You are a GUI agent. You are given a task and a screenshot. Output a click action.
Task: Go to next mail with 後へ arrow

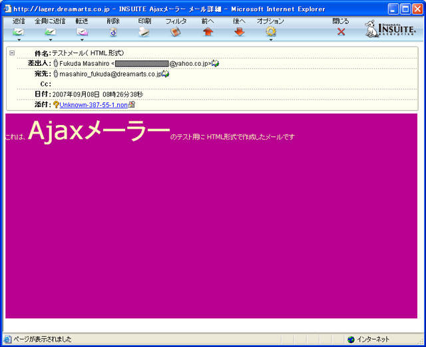click(239, 31)
